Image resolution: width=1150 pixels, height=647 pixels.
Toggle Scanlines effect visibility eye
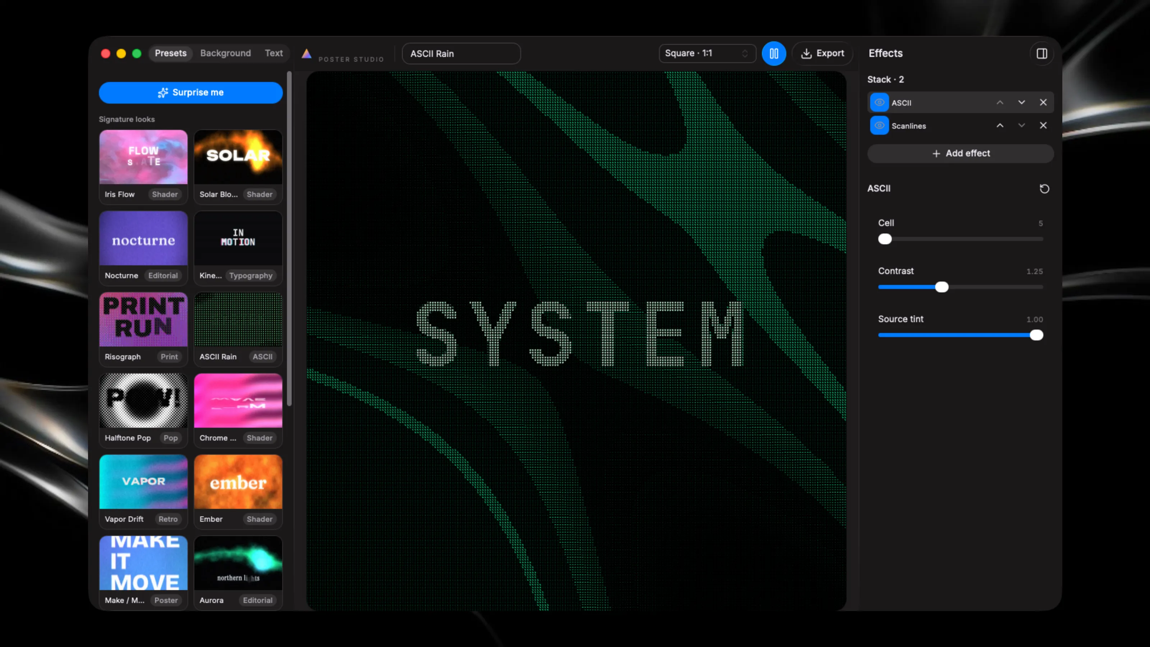pyautogui.click(x=879, y=125)
